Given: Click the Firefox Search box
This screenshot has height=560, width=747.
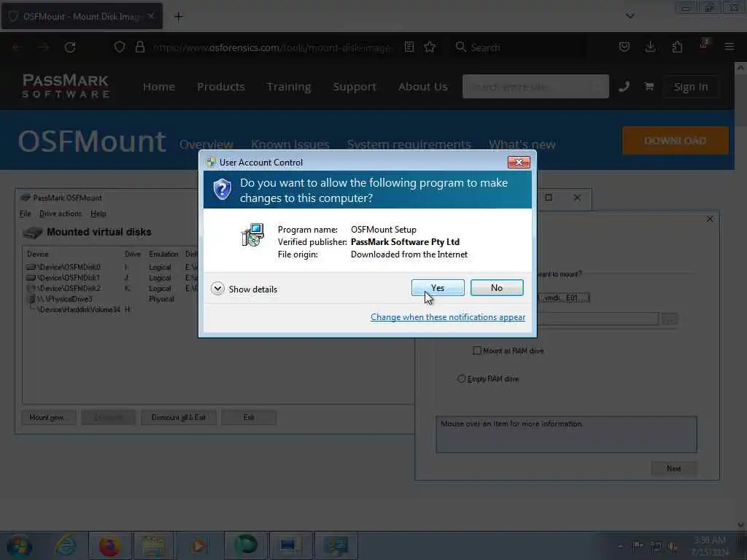Looking at the screenshot, I should click(x=519, y=47).
